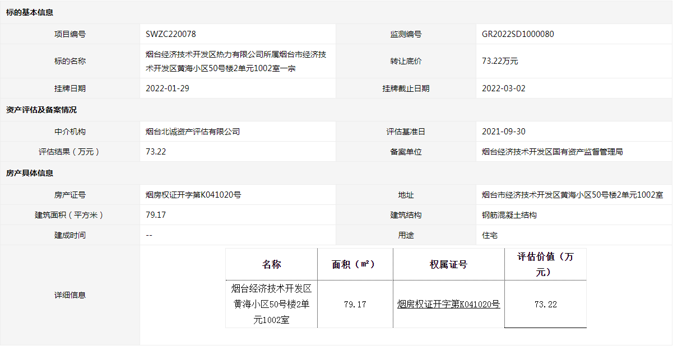The image size is (673, 346).
Task: Click the 面积（㎡） column header
Action: (355, 264)
